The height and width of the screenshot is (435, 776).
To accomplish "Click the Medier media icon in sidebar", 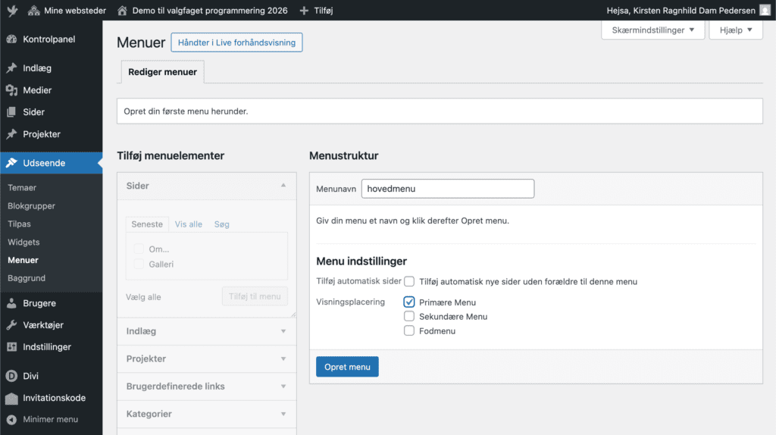I will [11, 90].
